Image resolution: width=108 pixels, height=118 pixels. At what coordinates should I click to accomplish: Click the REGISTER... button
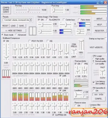pos(100,31)
